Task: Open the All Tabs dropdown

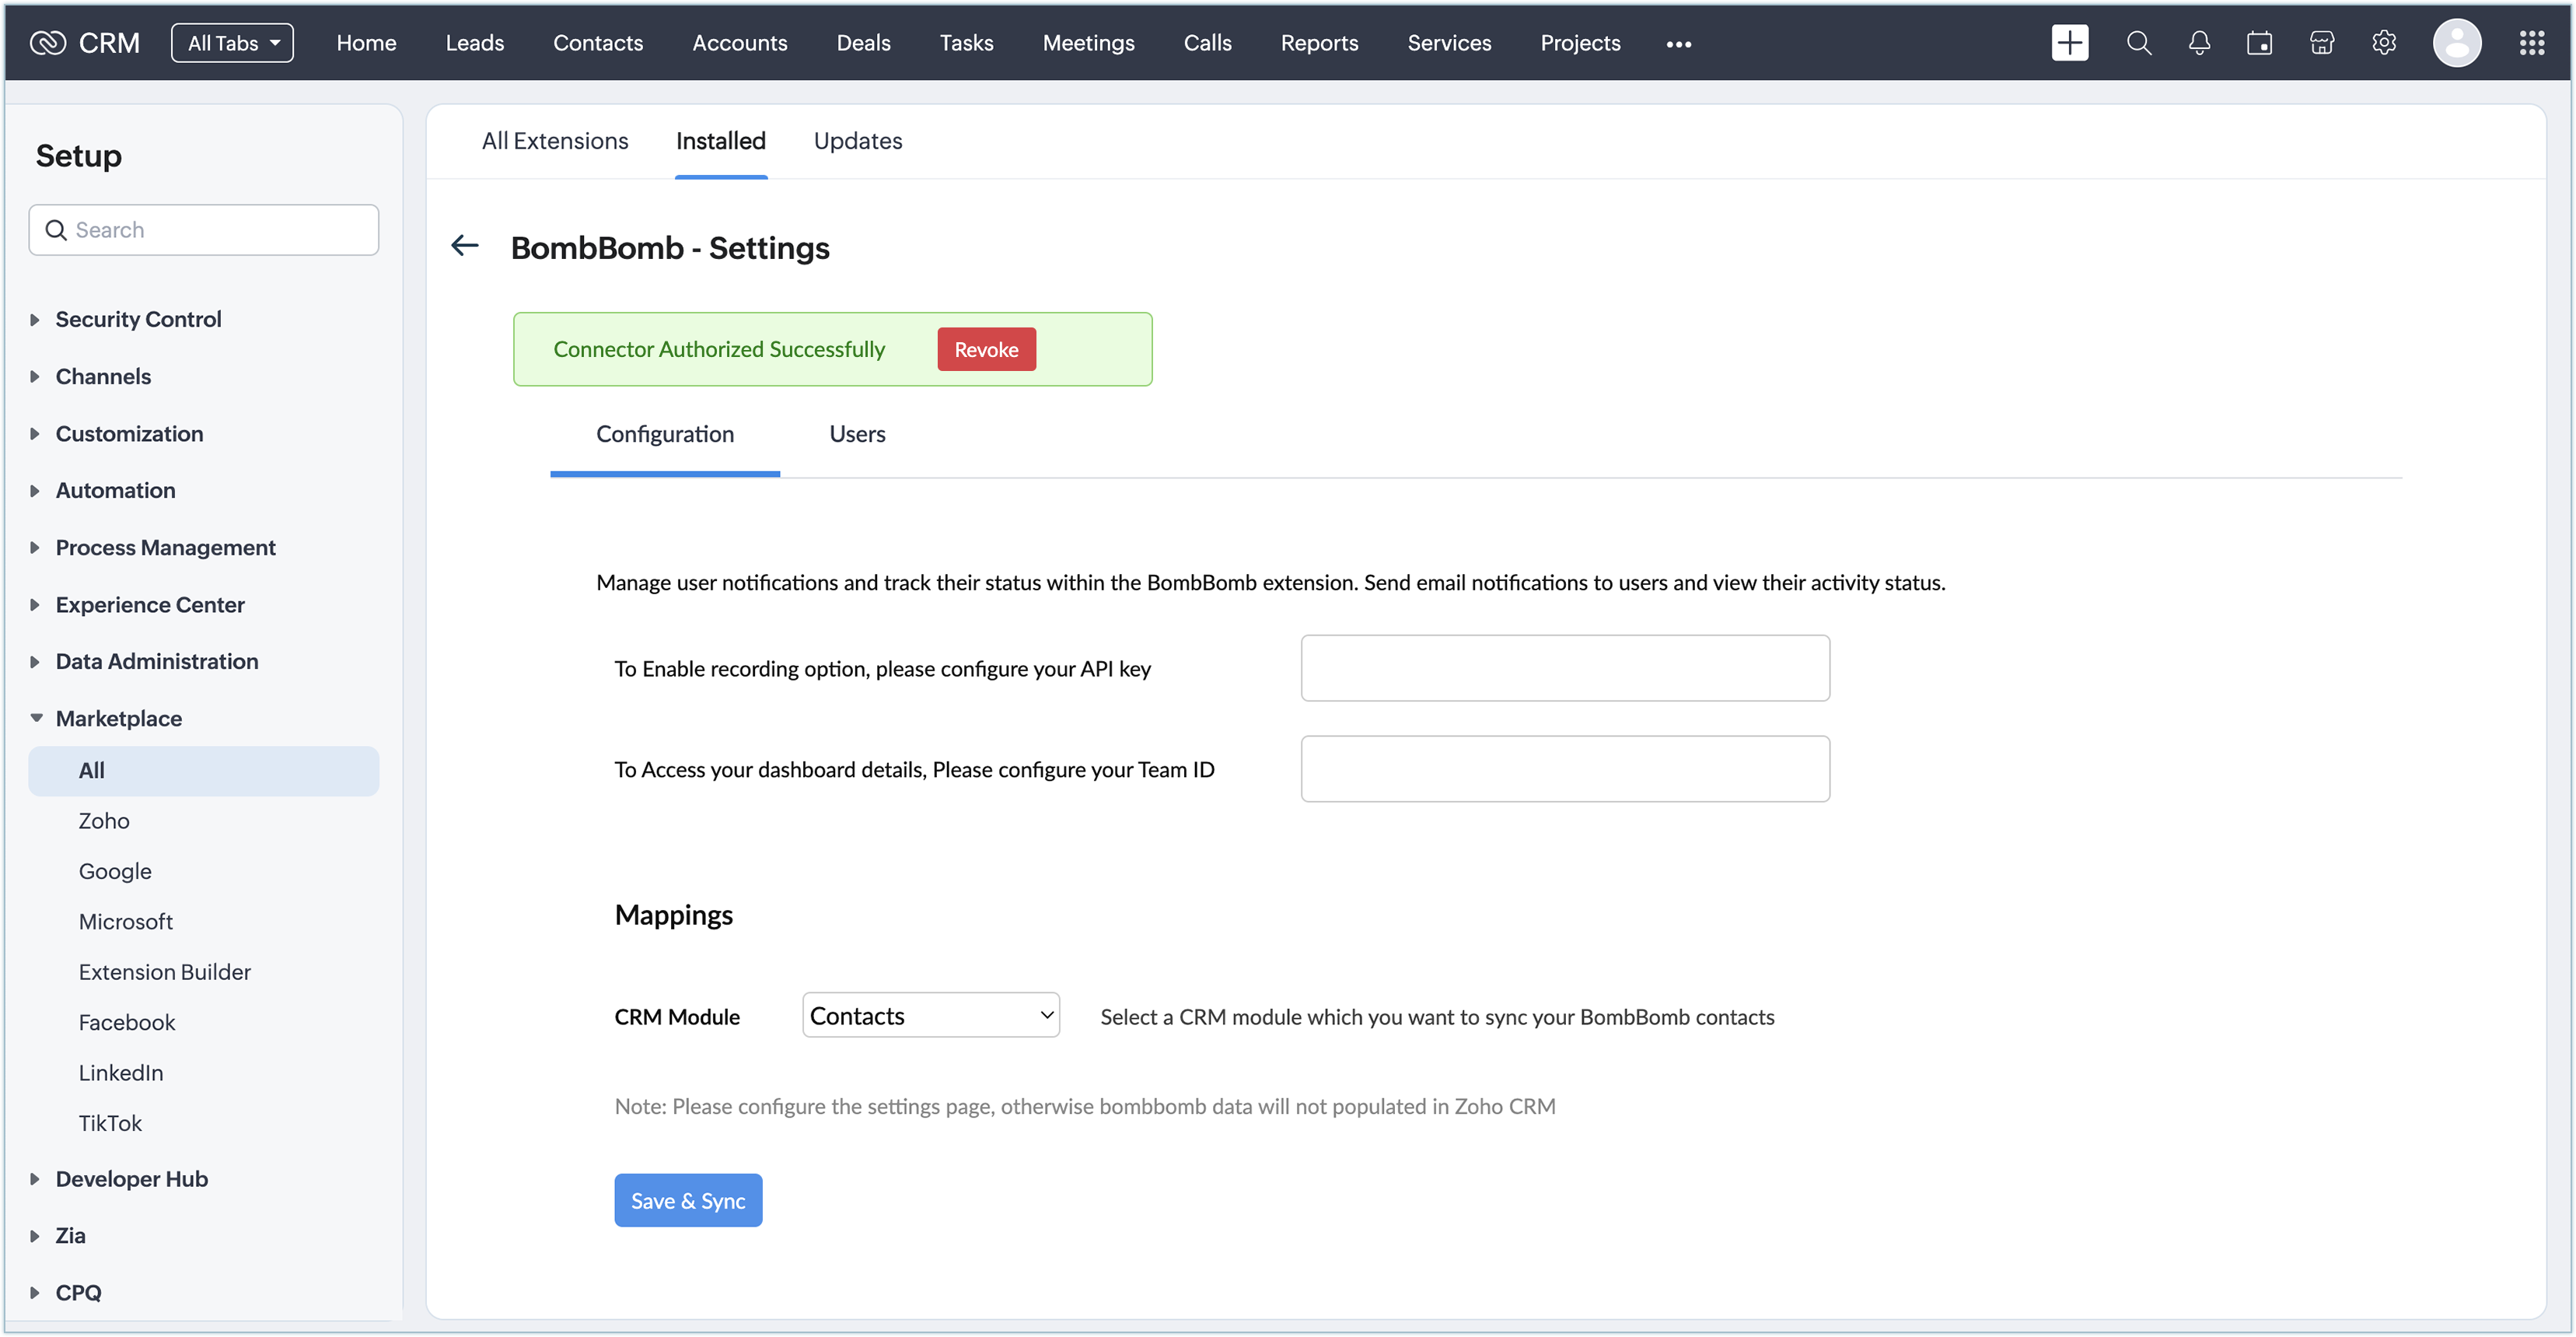Action: tap(232, 43)
